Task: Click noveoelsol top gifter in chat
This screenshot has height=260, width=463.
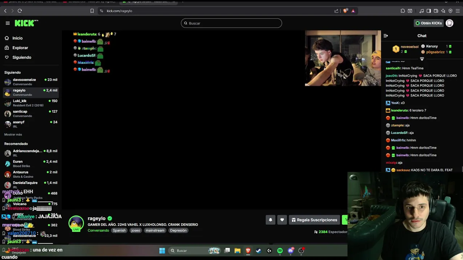Action: [x=409, y=47]
